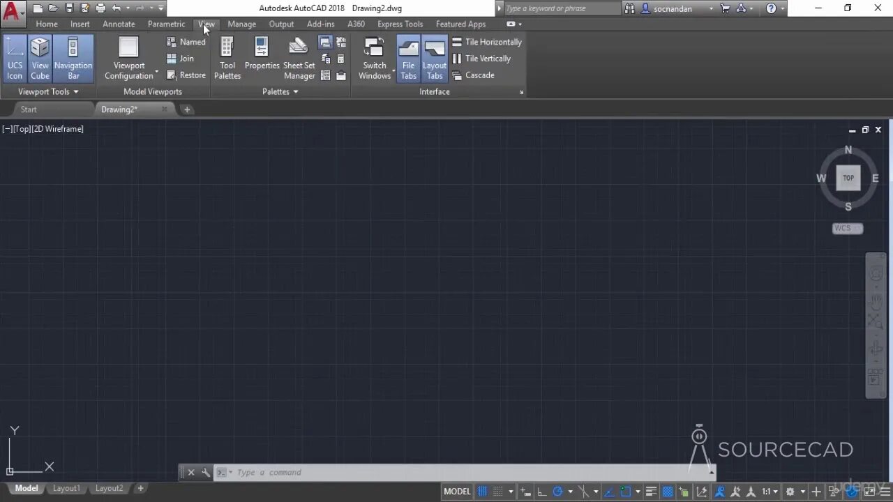Toggle Ortho mode in status bar
Image resolution: width=893 pixels, height=502 pixels.
(x=541, y=492)
